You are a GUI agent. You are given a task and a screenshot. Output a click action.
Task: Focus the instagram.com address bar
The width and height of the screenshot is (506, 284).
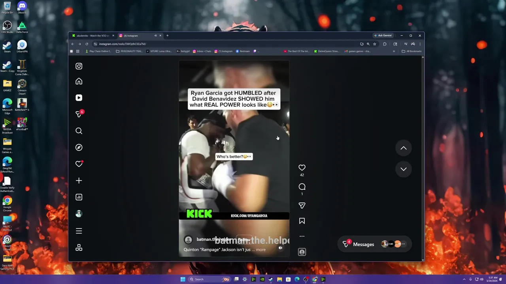[x=225, y=44]
